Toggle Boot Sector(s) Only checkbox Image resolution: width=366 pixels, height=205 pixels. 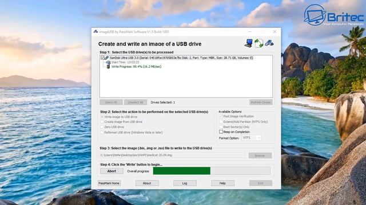(x=221, y=127)
